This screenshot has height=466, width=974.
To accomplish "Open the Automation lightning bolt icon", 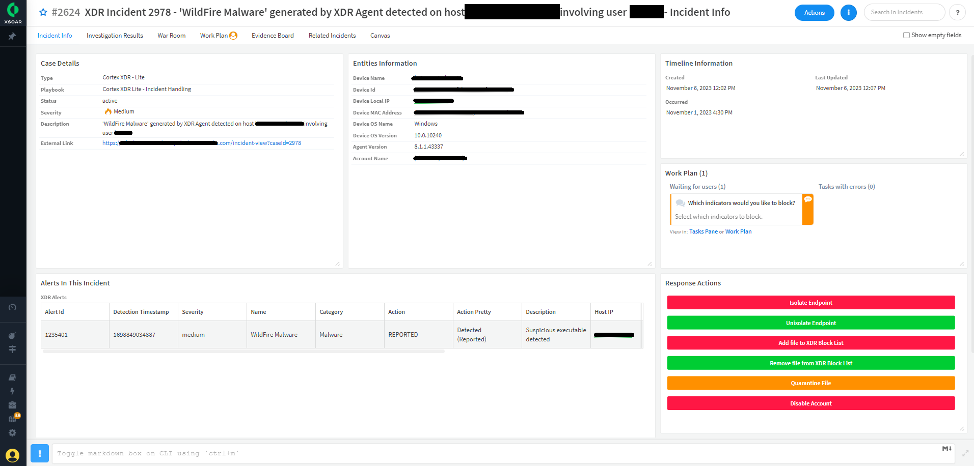I will click(12, 391).
